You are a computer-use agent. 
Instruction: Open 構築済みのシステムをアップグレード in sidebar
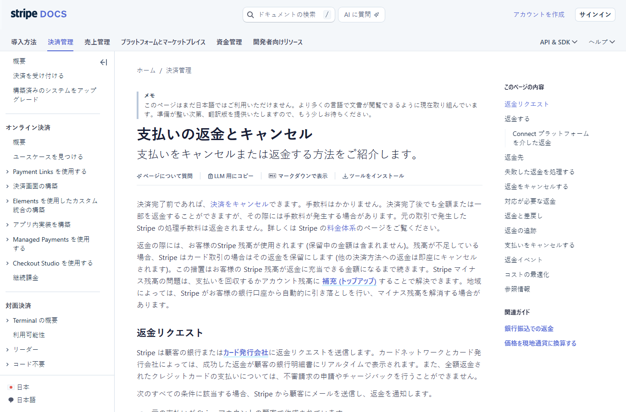(x=55, y=95)
